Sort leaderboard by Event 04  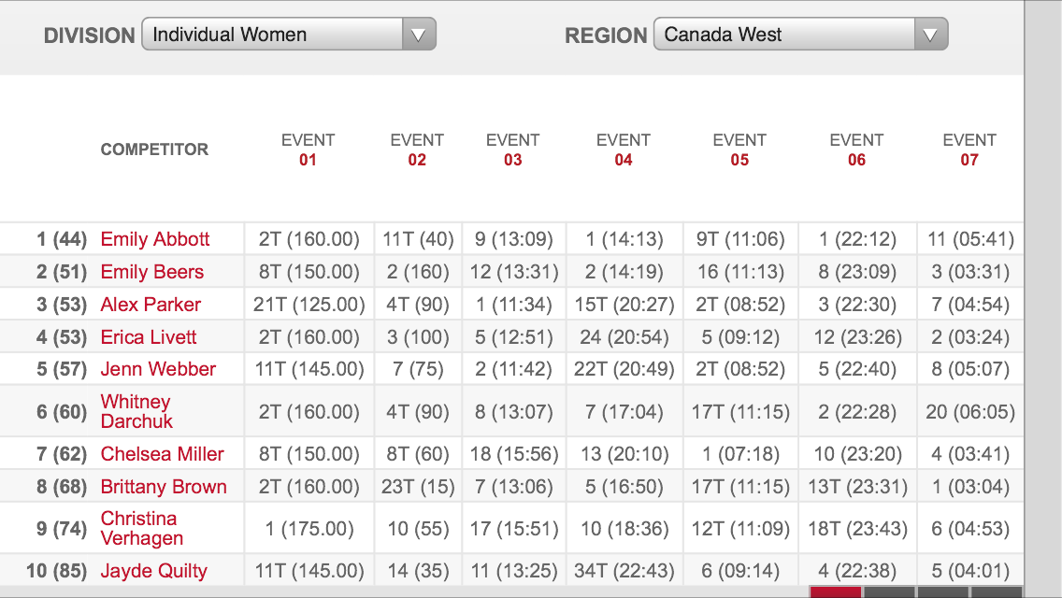click(x=624, y=150)
